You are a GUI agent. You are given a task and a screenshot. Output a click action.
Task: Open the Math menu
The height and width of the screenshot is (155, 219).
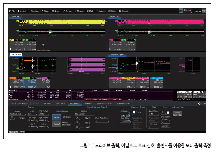pos(90,11)
